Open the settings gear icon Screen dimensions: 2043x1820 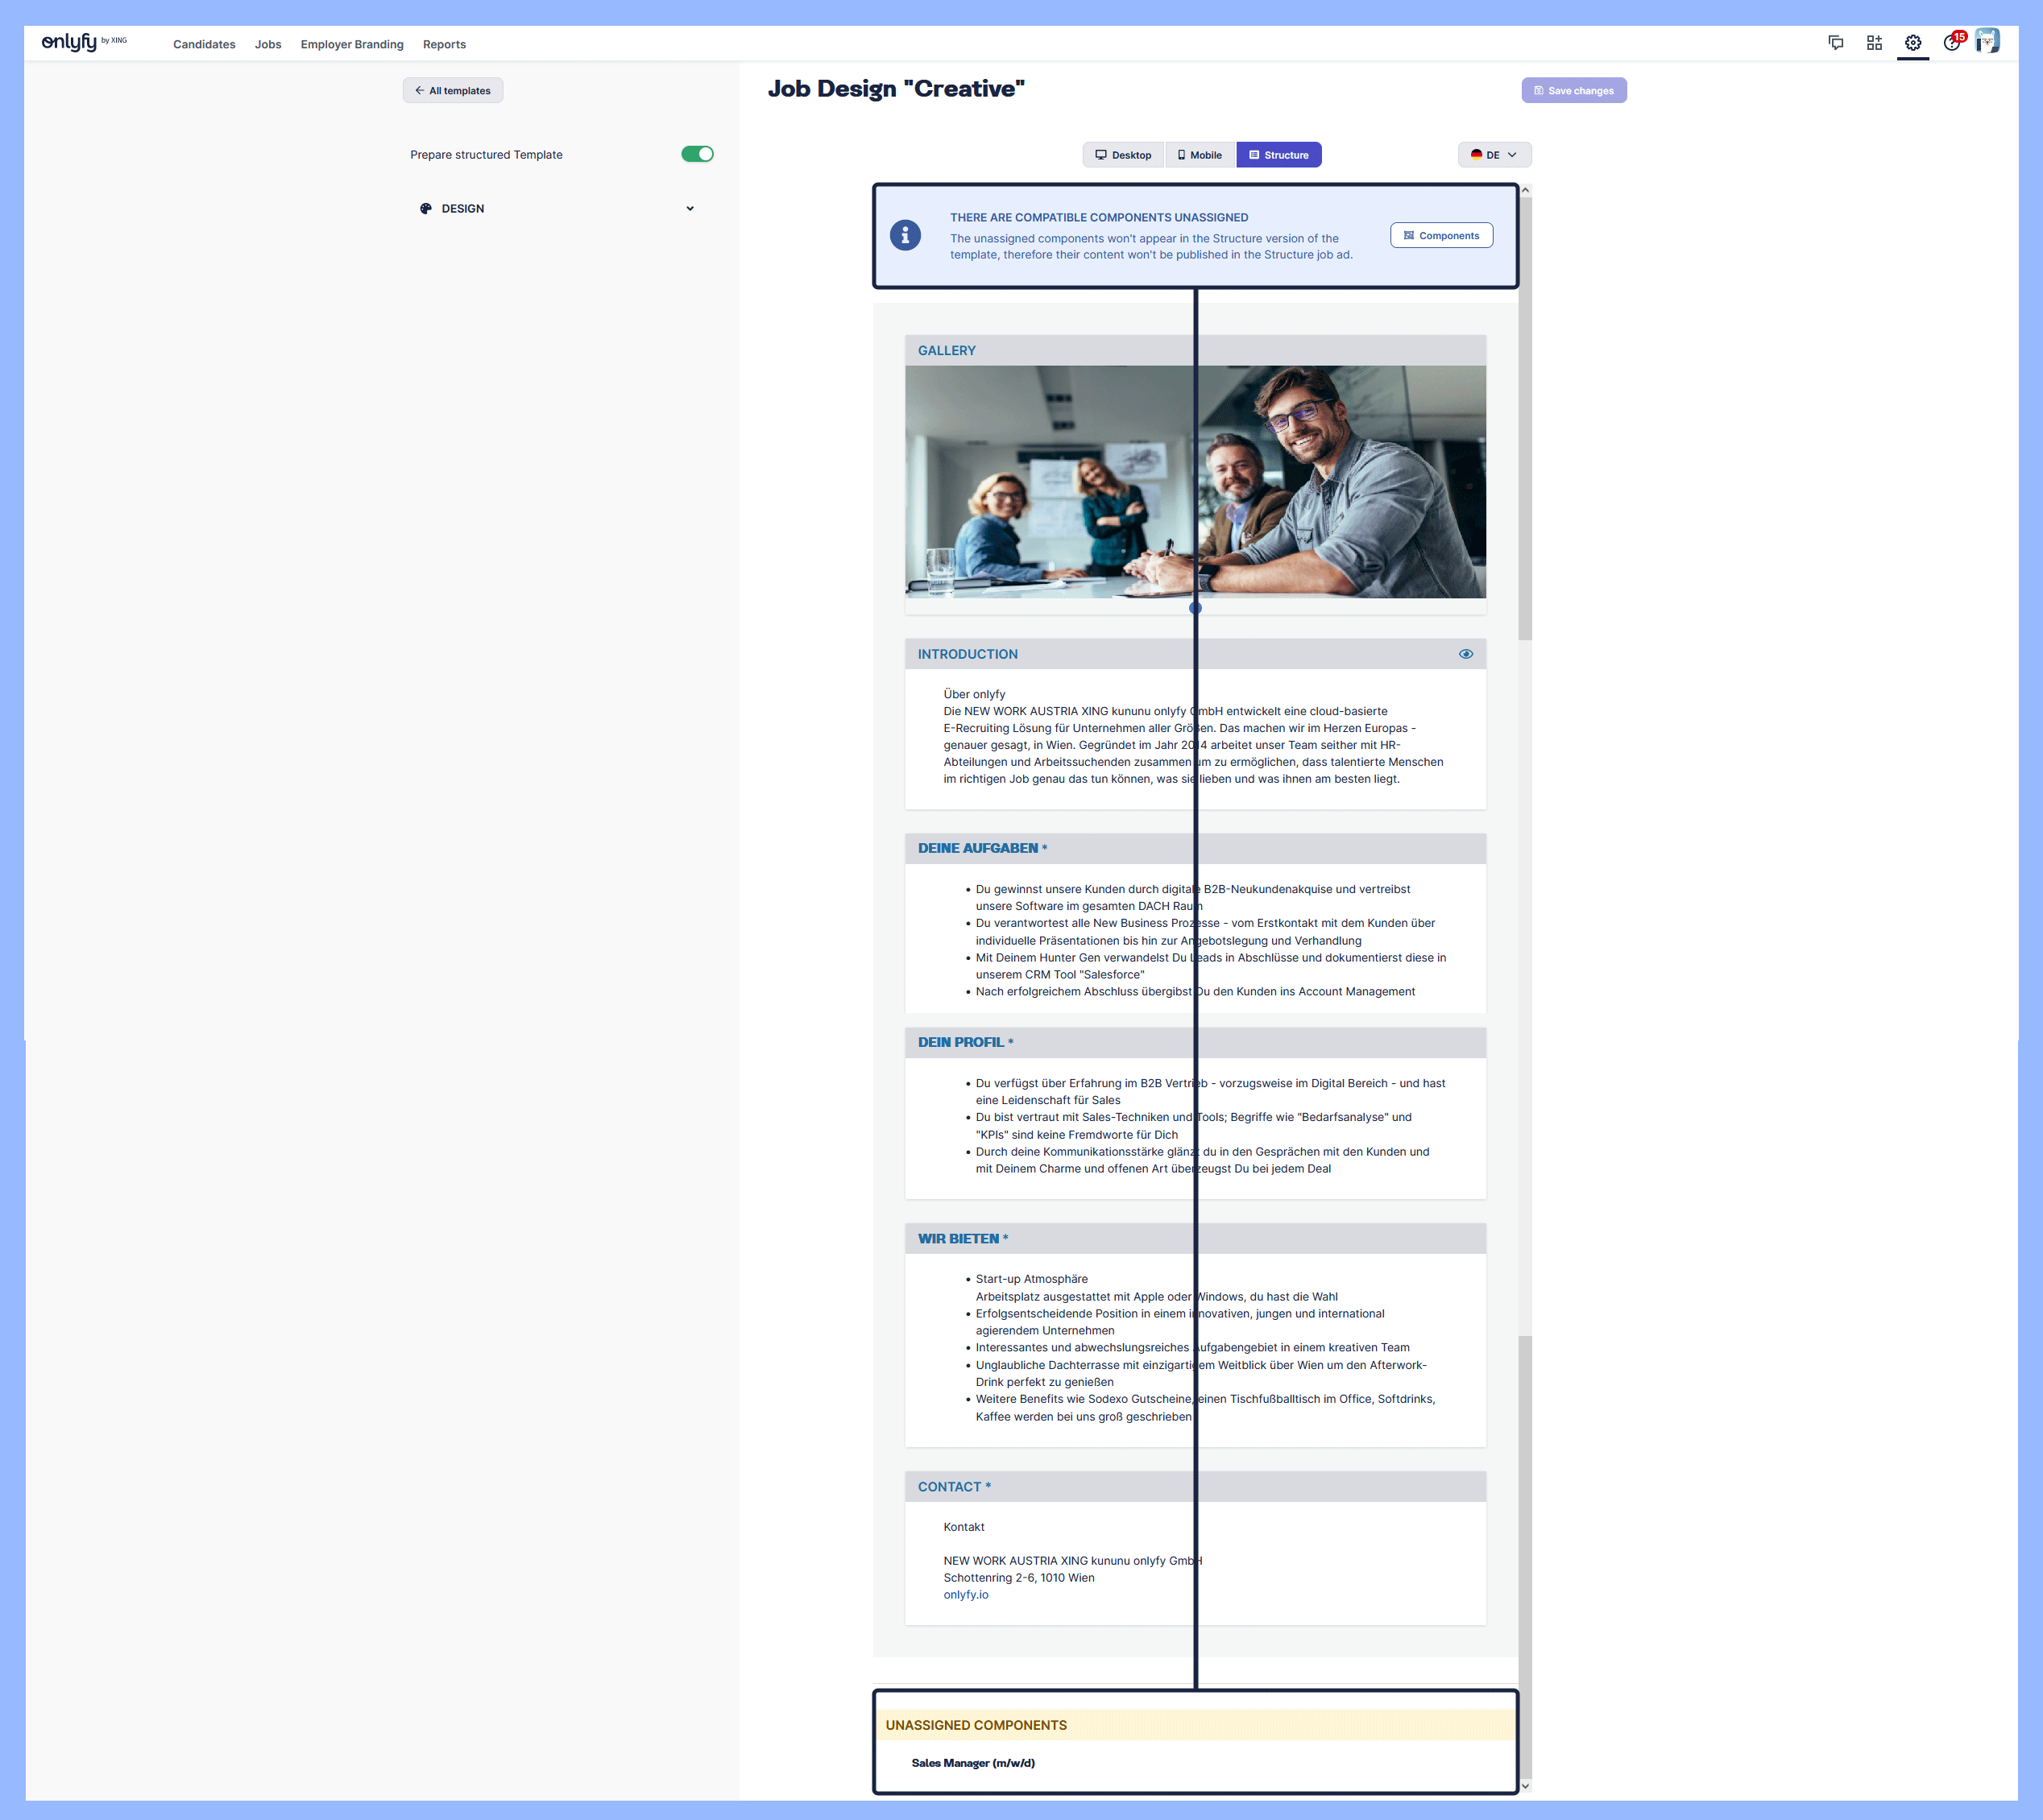coord(1912,43)
